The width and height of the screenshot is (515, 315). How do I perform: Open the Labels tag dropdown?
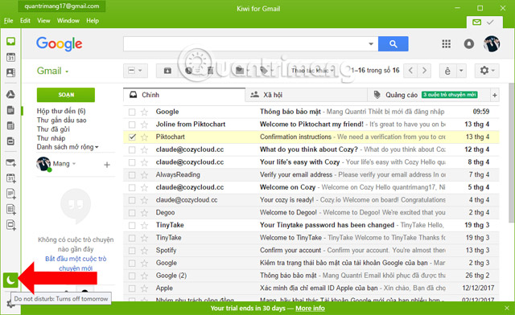point(266,71)
